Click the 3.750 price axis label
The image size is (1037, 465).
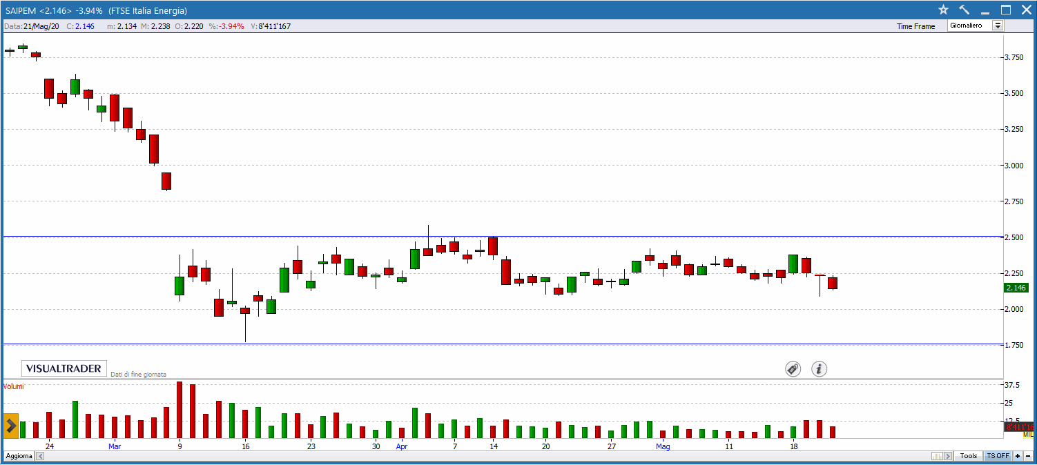(1014, 57)
